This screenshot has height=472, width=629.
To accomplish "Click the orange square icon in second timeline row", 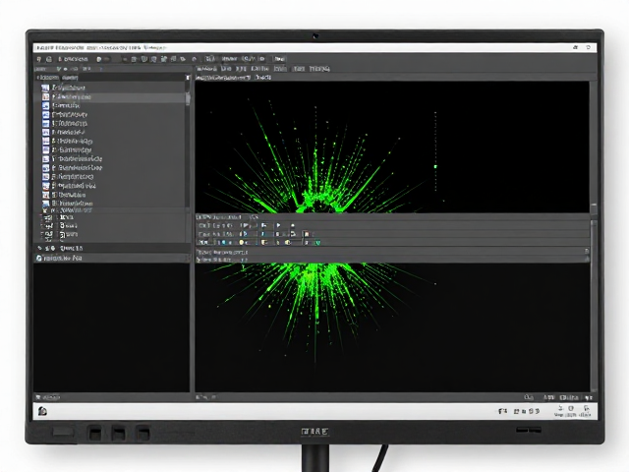I will (x=306, y=234).
